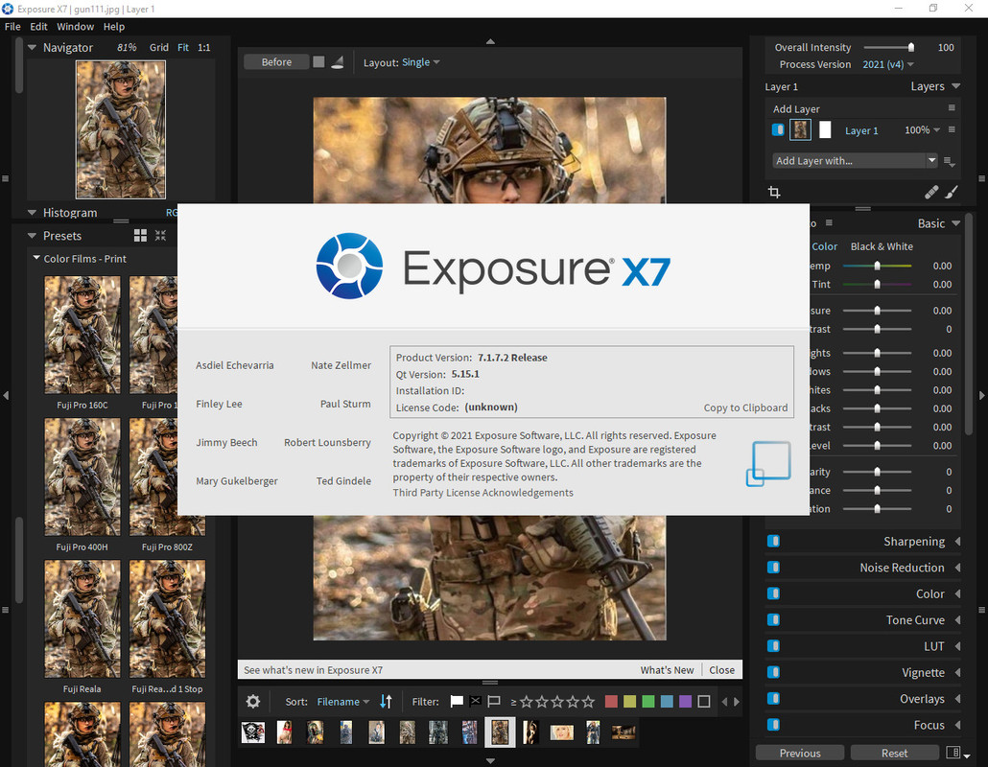
Task: Filter by green color label
Action: (647, 702)
